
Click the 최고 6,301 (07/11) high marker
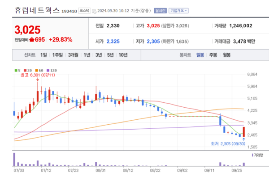pyautogui.click(x=38, y=75)
